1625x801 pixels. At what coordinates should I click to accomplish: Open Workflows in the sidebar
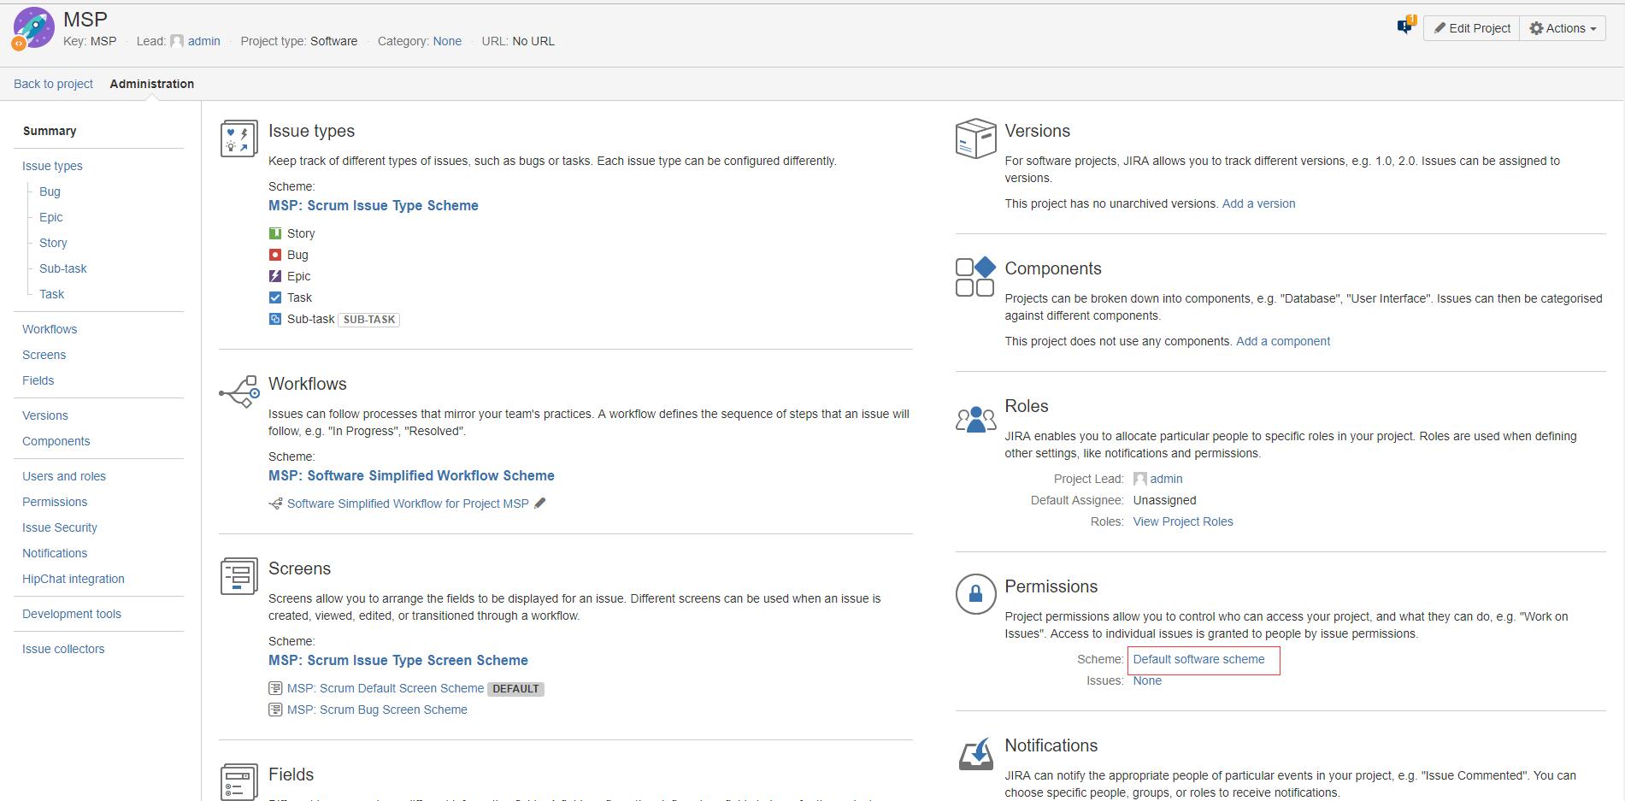pyautogui.click(x=50, y=329)
